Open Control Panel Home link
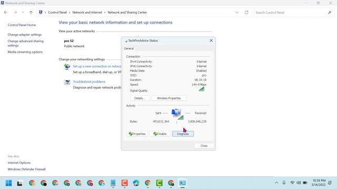Image resolution: width=337 pixels, height=189 pixels. (x=22, y=25)
